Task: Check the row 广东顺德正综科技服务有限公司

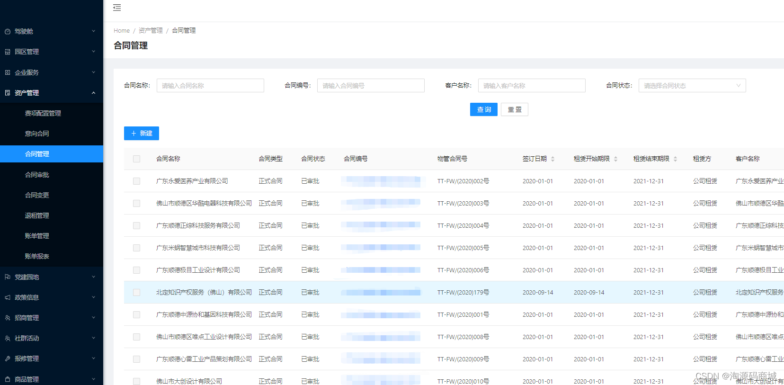Action: pyautogui.click(x=136, y=225)
